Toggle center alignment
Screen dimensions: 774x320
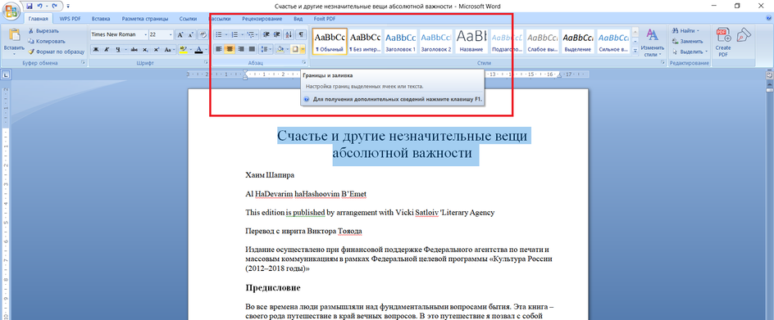[230, 49]
